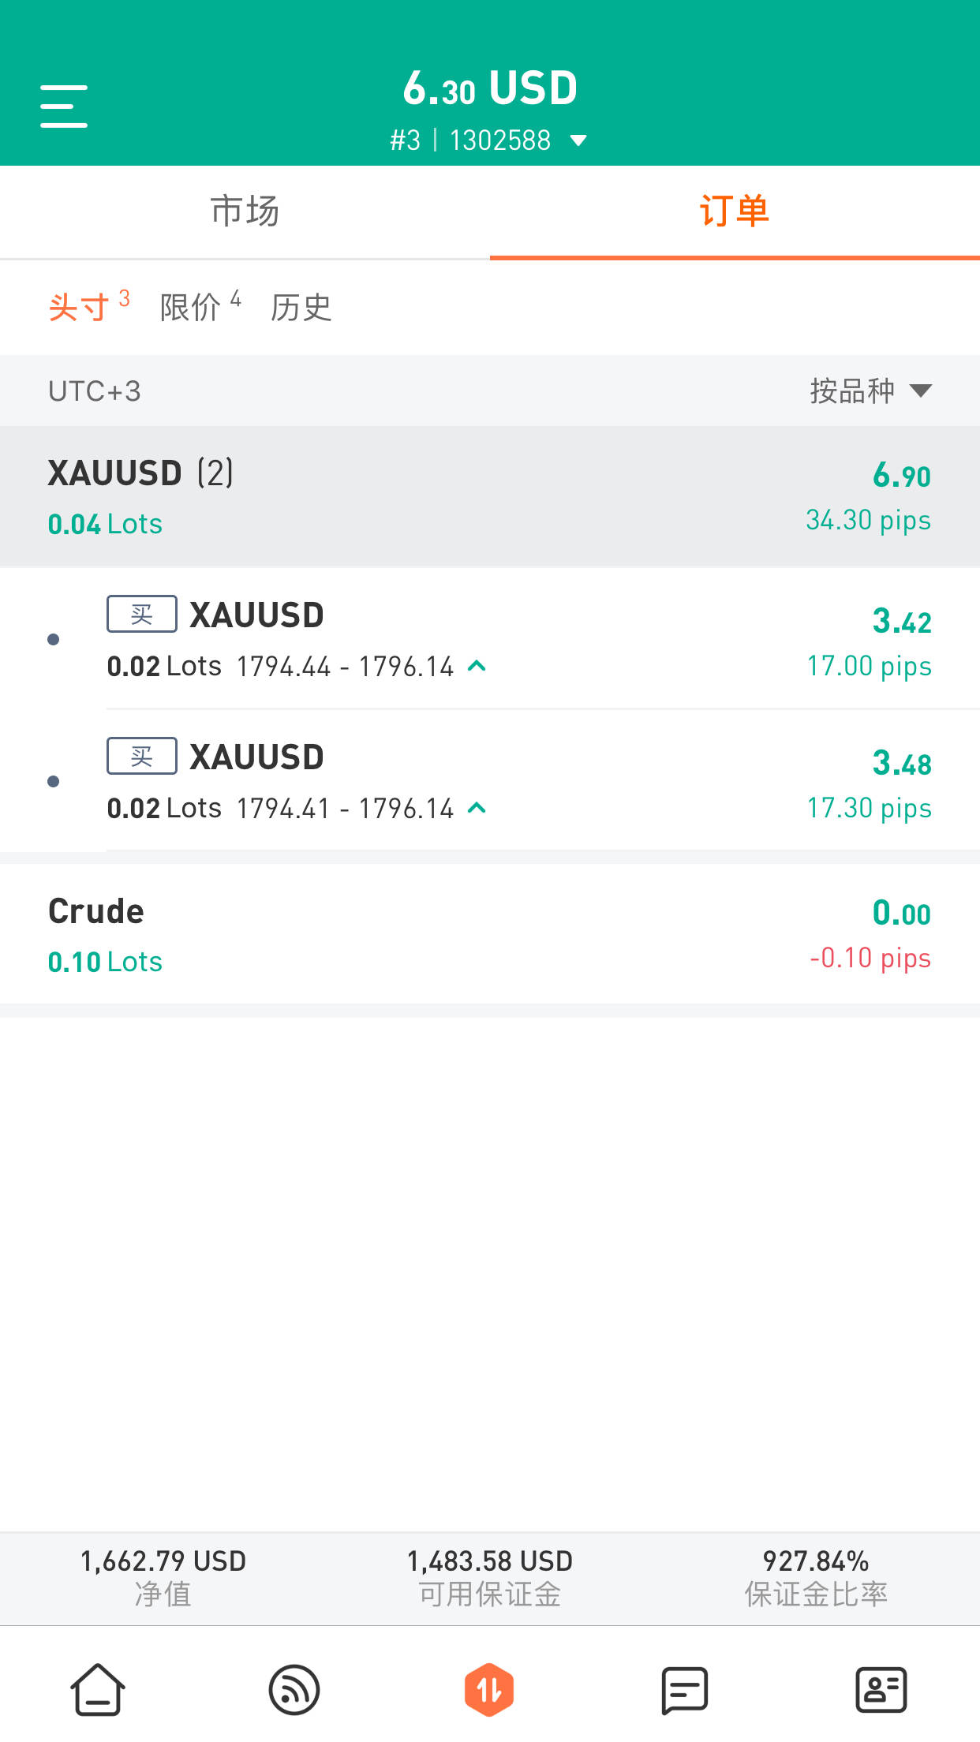
Task: Open the hamburger menu icon
Action: pyautogui.click(x=64, y=107)
